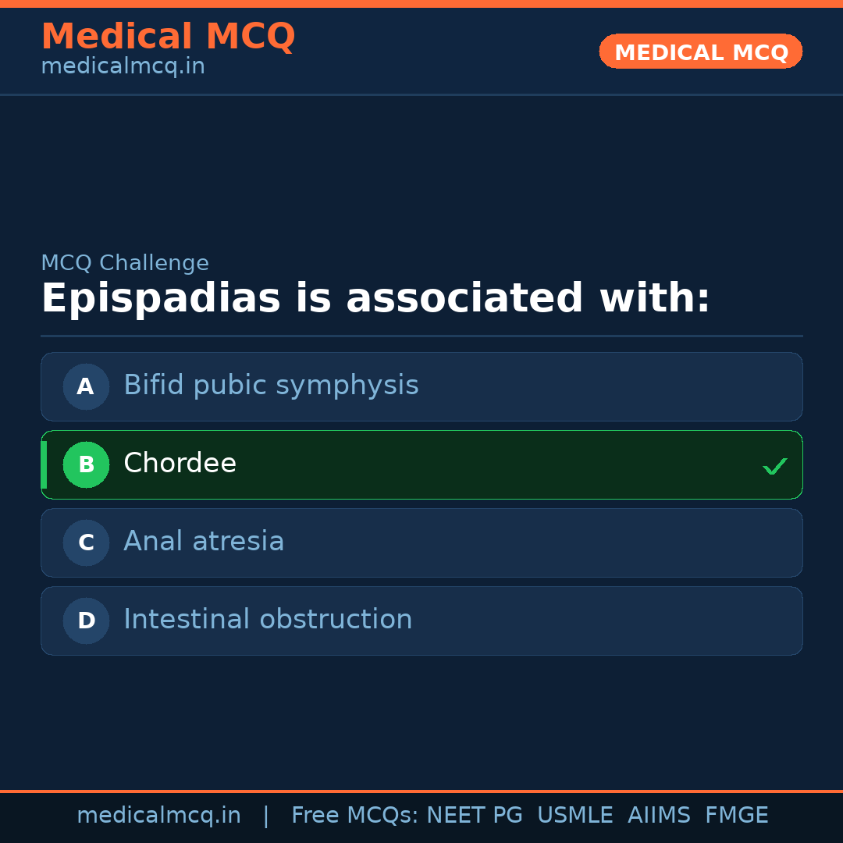This screenshot has height=843, width=843.
Task: Click the question "Epispadias is associated with:"
Action: coord(375,299)
